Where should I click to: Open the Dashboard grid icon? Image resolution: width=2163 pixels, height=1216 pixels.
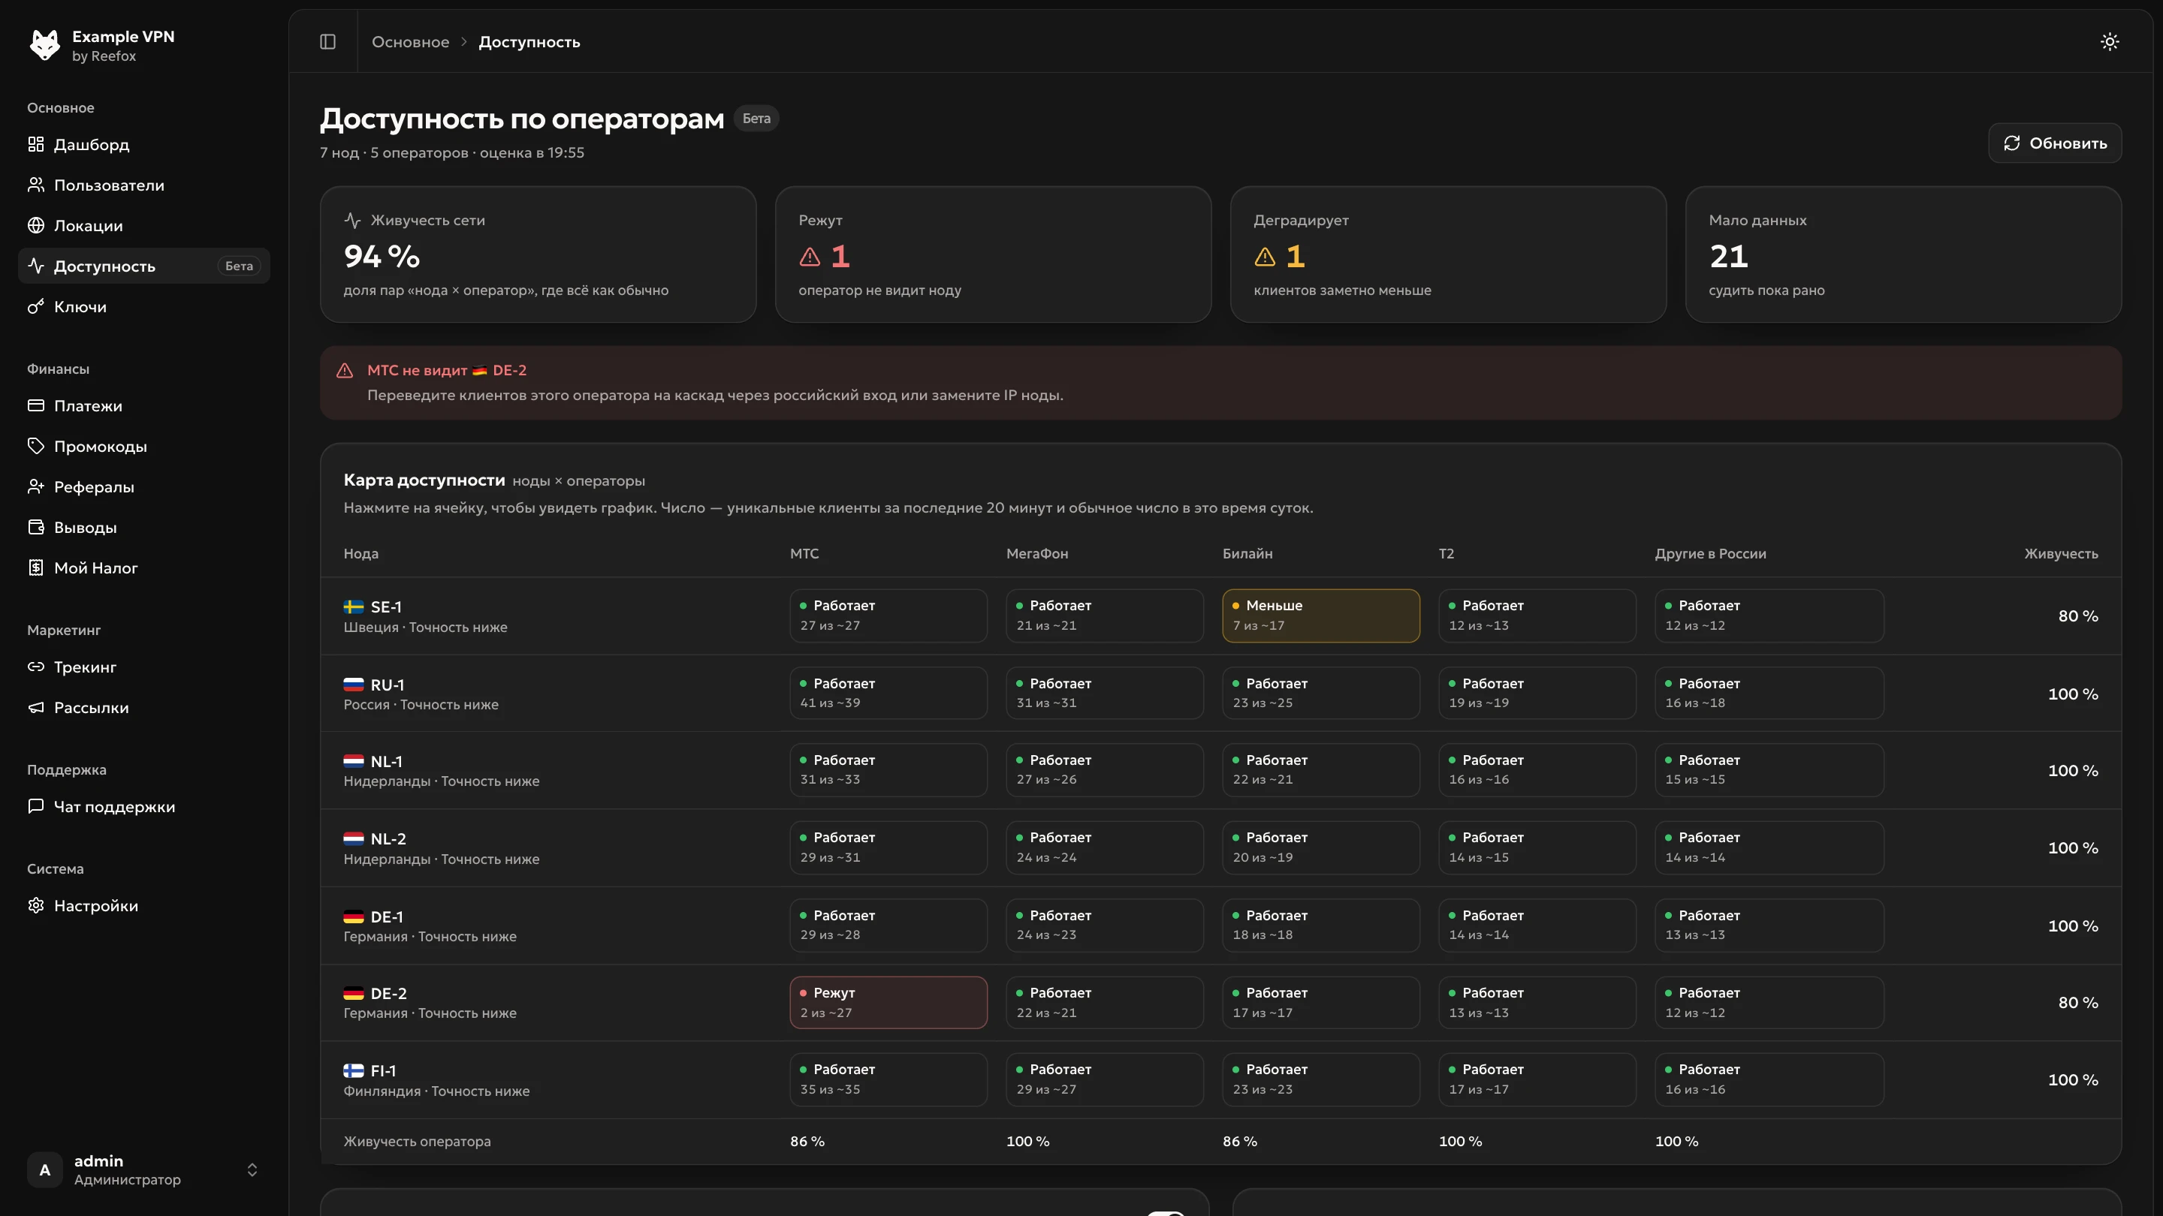[35, 144]
